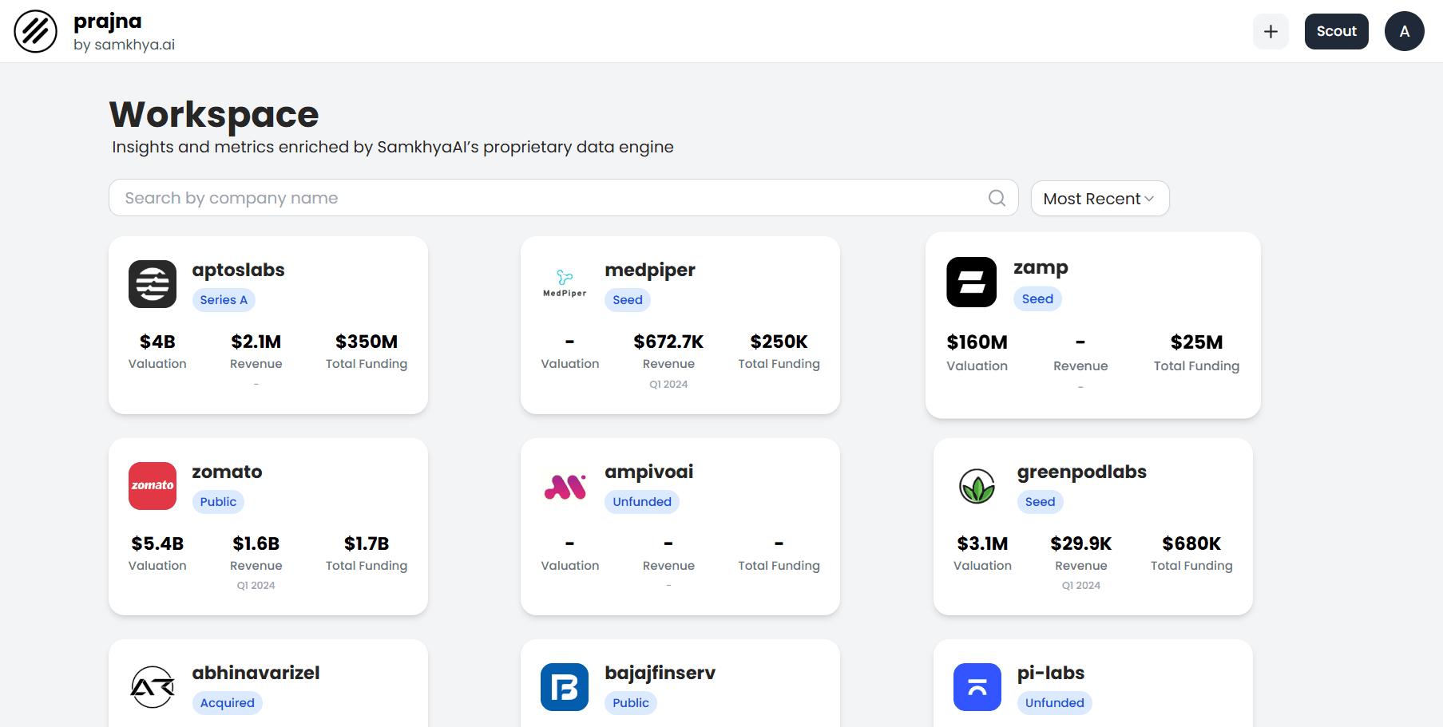Open the user avatar A menu
The width and height of the screenshot is (1443, 727).
point(1404,32)
